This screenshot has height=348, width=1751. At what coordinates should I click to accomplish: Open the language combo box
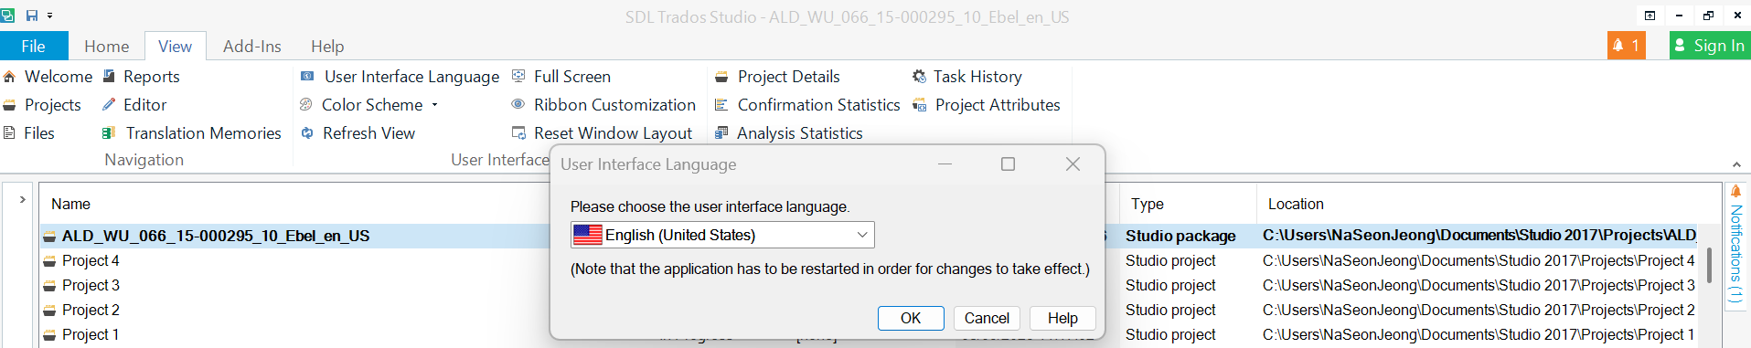click(722, 235)
